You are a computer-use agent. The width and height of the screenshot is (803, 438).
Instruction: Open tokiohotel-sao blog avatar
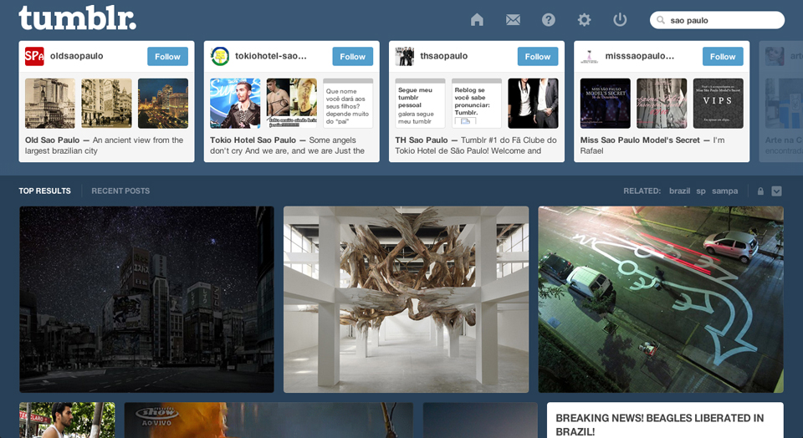(220, 56)
